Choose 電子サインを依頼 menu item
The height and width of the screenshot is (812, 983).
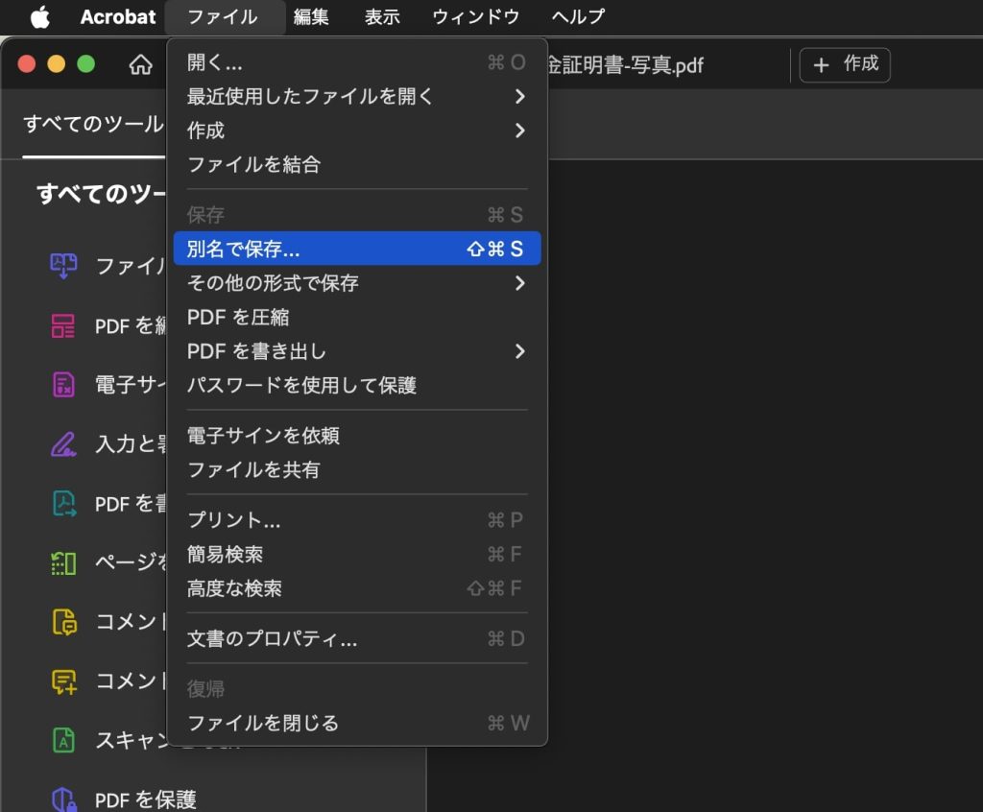[x=357, y=436]
